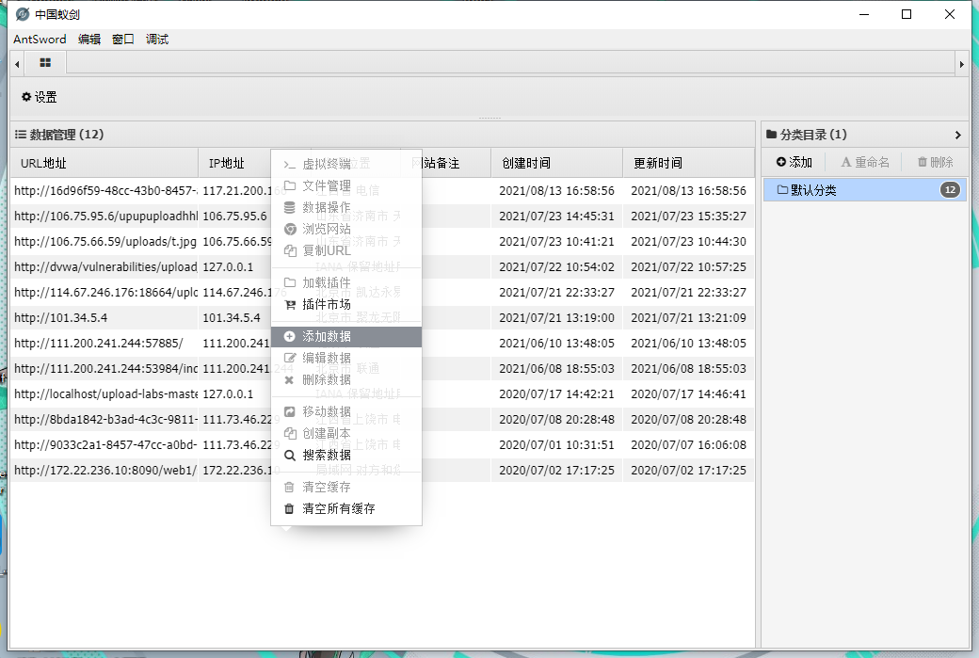979x658 pixels.
Task: Click update time 2020/07/07 16:06:08
Action: [x=688, y=445]
